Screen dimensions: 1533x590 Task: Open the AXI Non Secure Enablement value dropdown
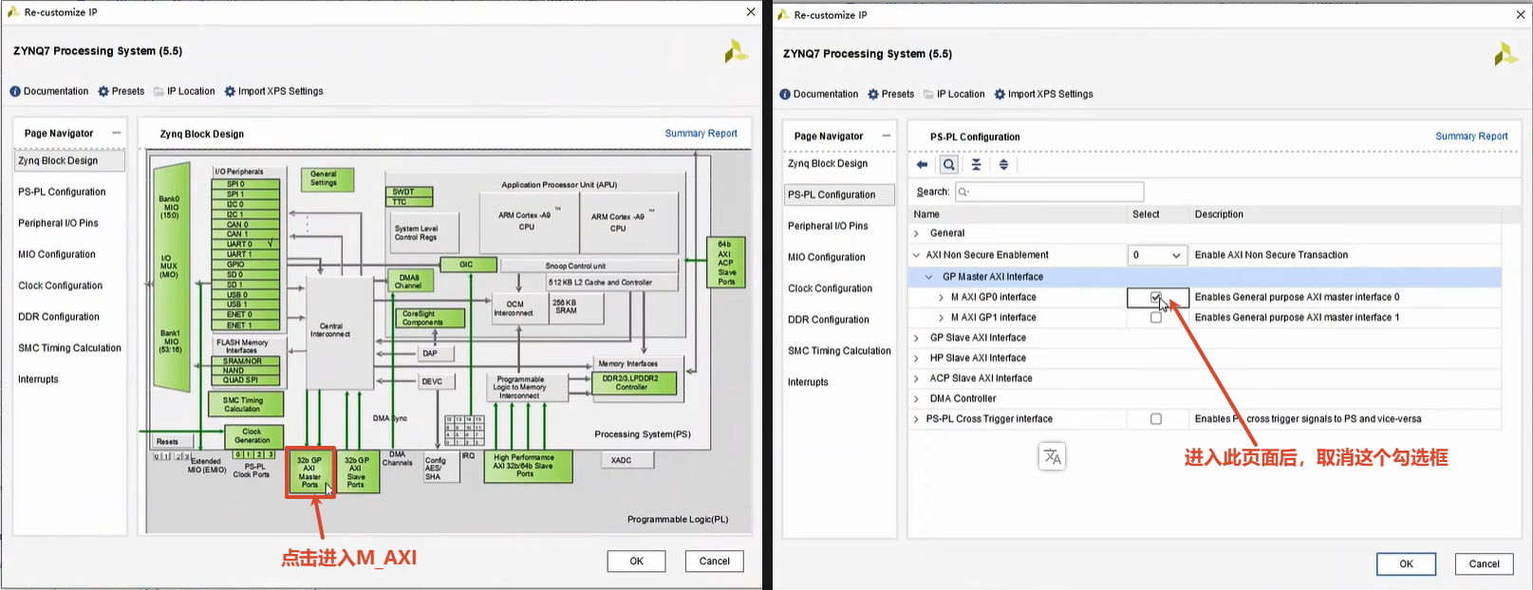coord(1157,255)
